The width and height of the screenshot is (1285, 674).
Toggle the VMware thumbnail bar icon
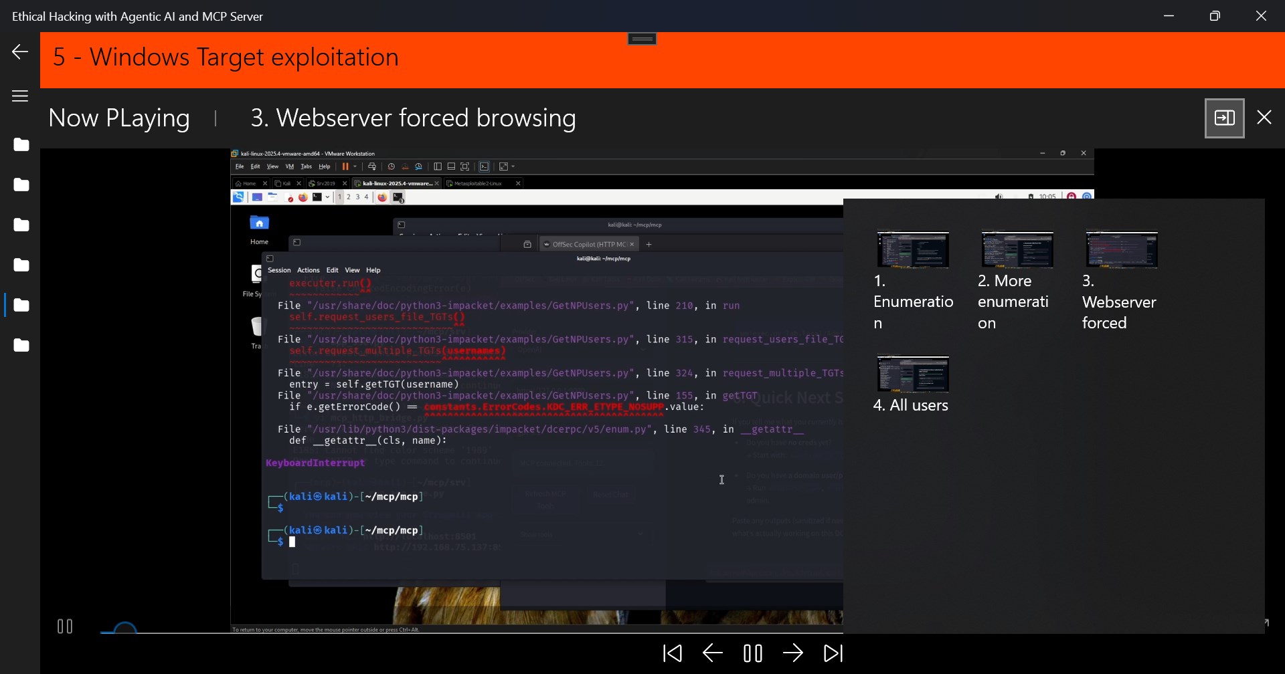tap(451, 166)
